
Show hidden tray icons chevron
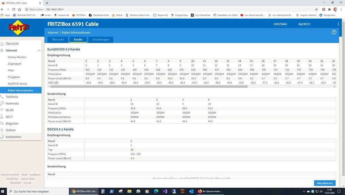pyautogui.click(x=304, y=192)
